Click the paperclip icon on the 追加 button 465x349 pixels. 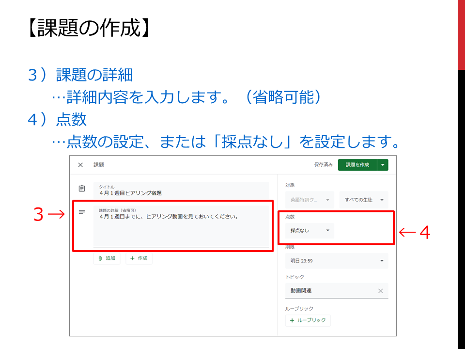(x=100, y=258)
